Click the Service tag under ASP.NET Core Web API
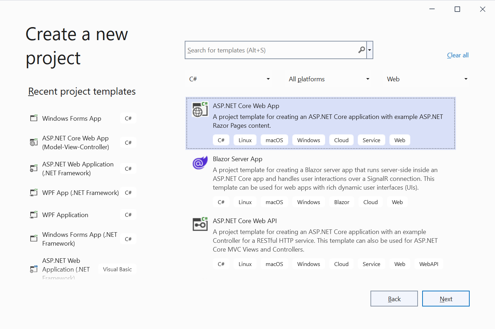 click(x=372, y=264)
